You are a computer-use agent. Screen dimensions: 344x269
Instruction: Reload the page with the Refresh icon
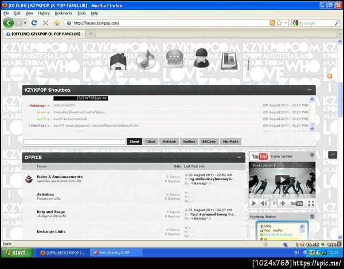[x=34, y=23]
